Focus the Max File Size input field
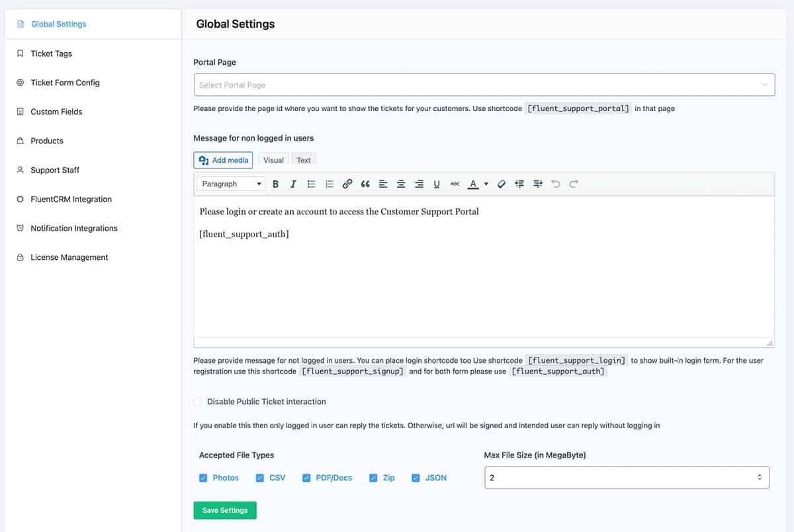This screenshot has width=794, height=532. [627, 477]
